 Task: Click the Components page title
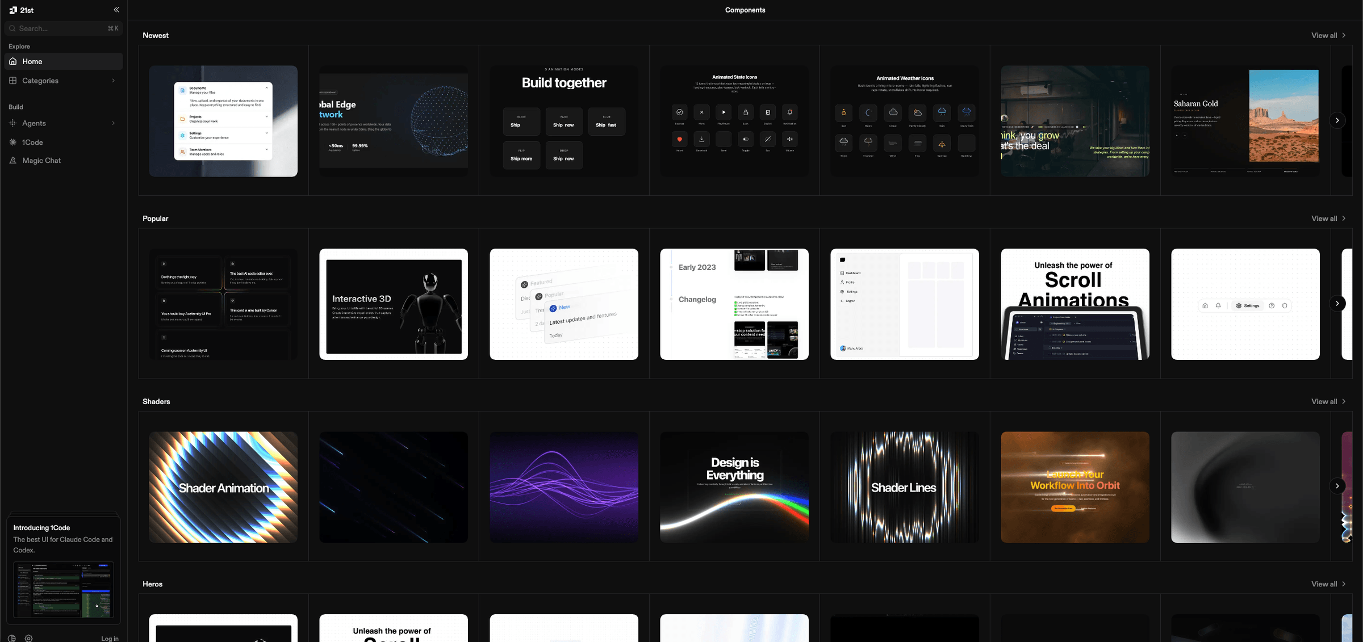pos(745,10)
